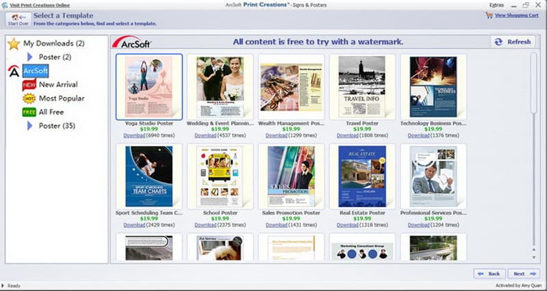The width and height of the screenshot is (547, 291).
Task: Click the Back button
Action: pos(490,273)
